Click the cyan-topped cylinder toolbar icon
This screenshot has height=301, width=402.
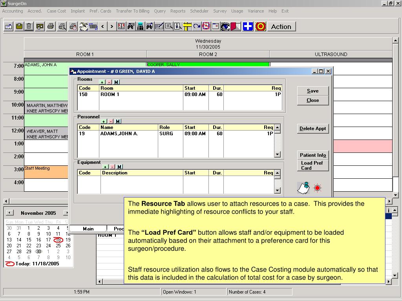[x=140, y=26]
